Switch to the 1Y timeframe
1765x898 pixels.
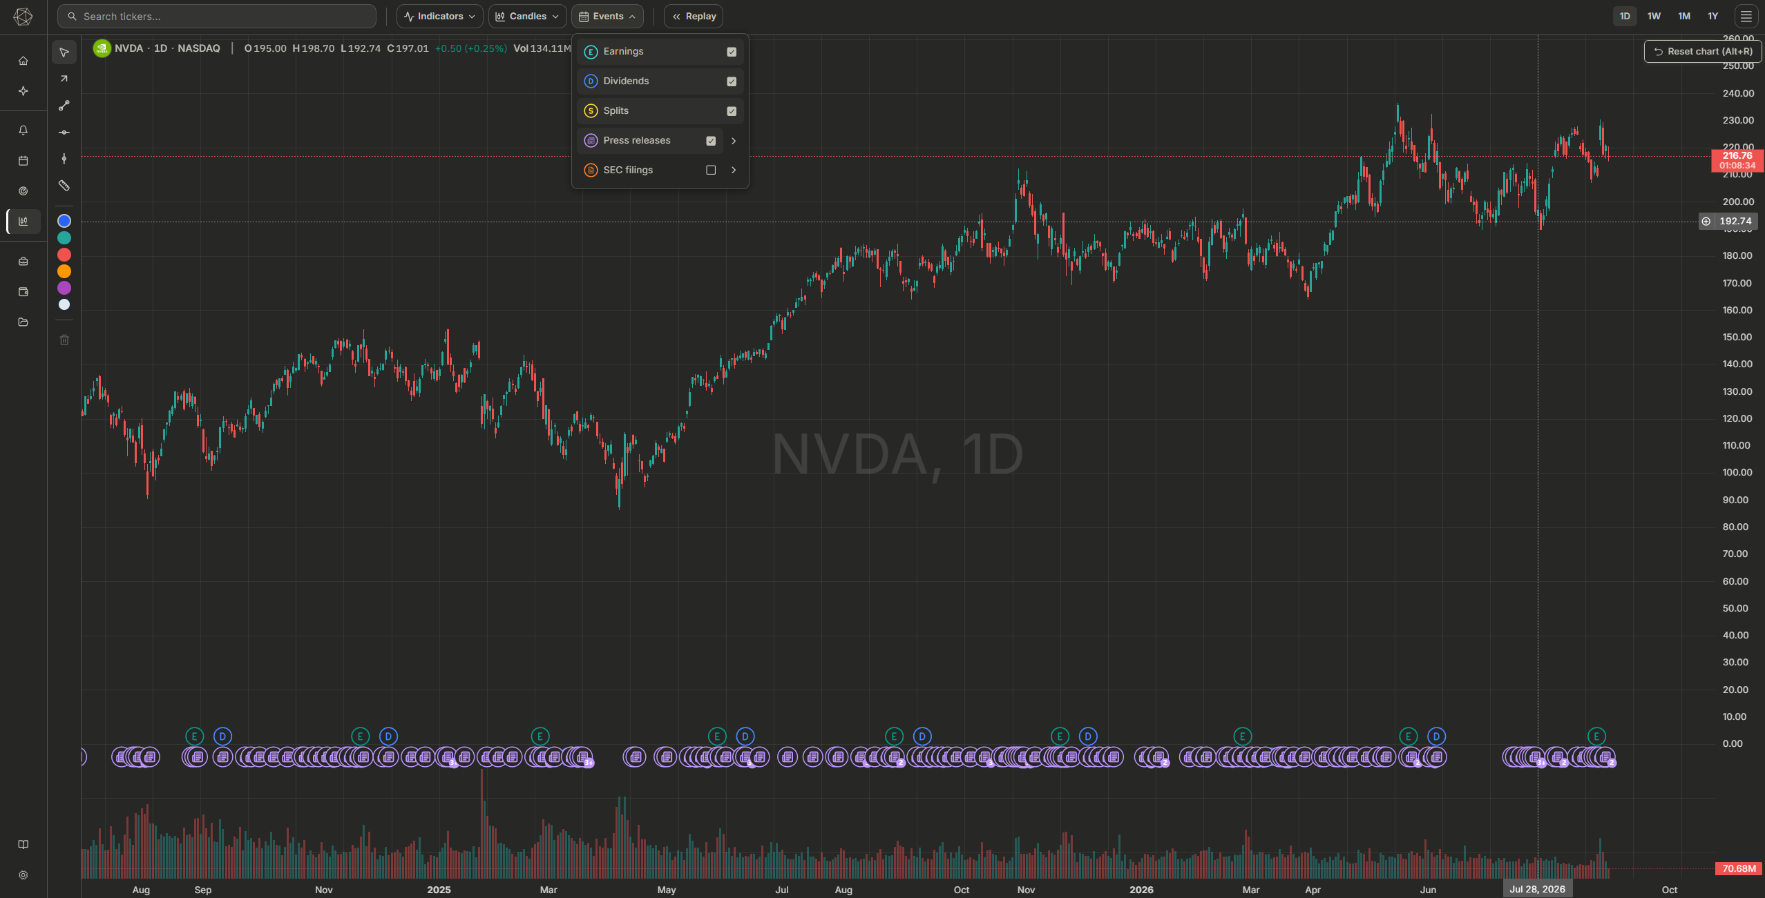point(1713,17)
